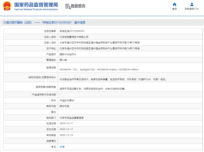Click the 批准日期 value 2020-12-17
The width and height of the screenshot is (204, 152).
tap(66, 123)
